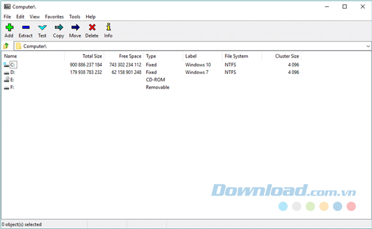The image size is (372, 229).
Task: Sort by the Cluster Size column header
Action: point(281,56)
